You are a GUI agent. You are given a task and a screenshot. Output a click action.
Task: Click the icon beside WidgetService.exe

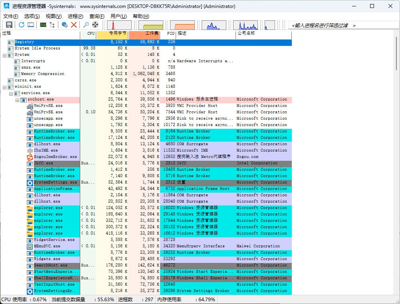click(x=30, y=240)
